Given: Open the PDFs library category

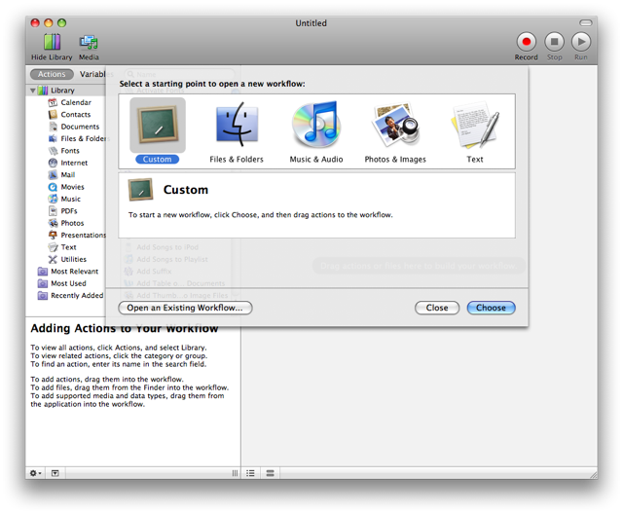Looking at the screenshot, I should pyautogui.click(x=69, y=211).
